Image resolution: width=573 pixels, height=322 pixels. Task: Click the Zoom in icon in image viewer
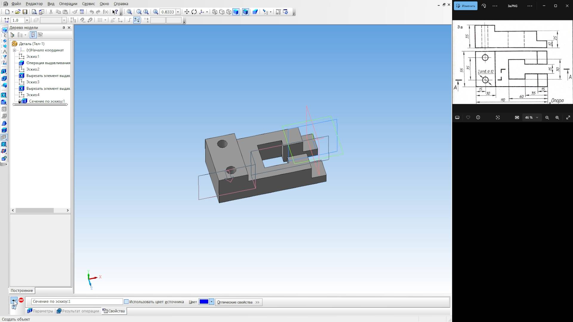pyautogui.click(x=557, y=117)
